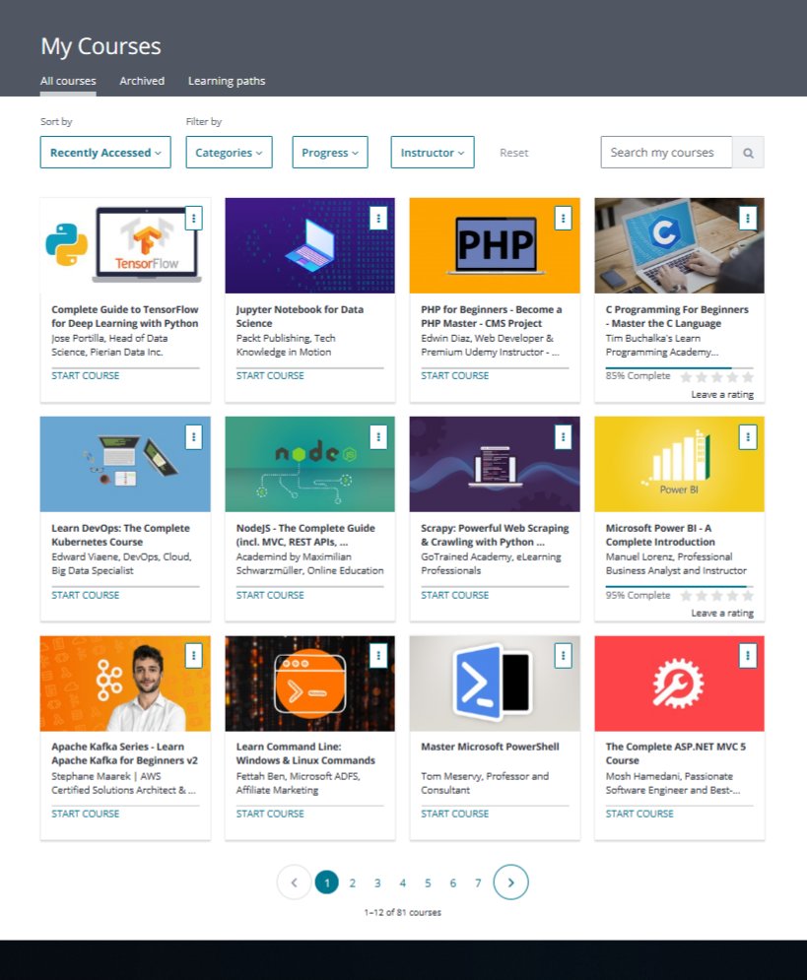Open options menu on Command Line course card
The height and width of the screenshot is (980, 807).
pos(378,656)
